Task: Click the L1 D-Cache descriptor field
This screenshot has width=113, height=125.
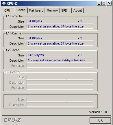Action: pyautogui.click(x=60, y=26)
